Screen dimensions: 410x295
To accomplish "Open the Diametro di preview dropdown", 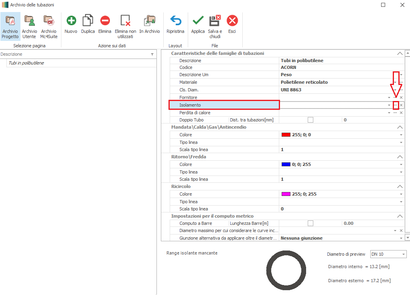I will [x=403, y=255].
